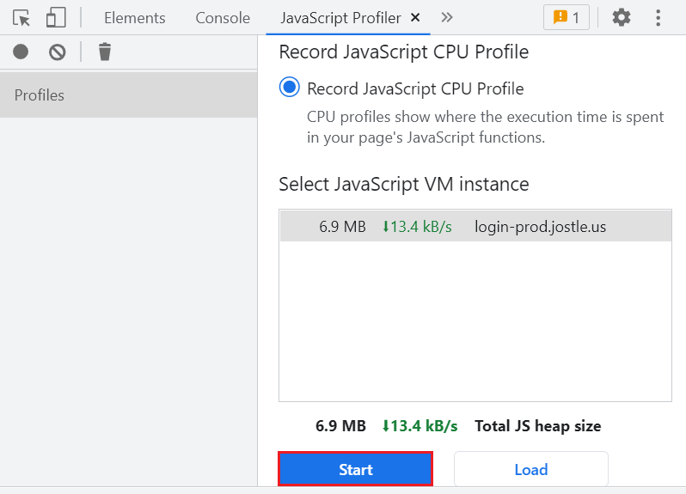Image resolution: width=686 pixels, height=494 pixels.
Task: Click the Load button
Action: (530, 470)
